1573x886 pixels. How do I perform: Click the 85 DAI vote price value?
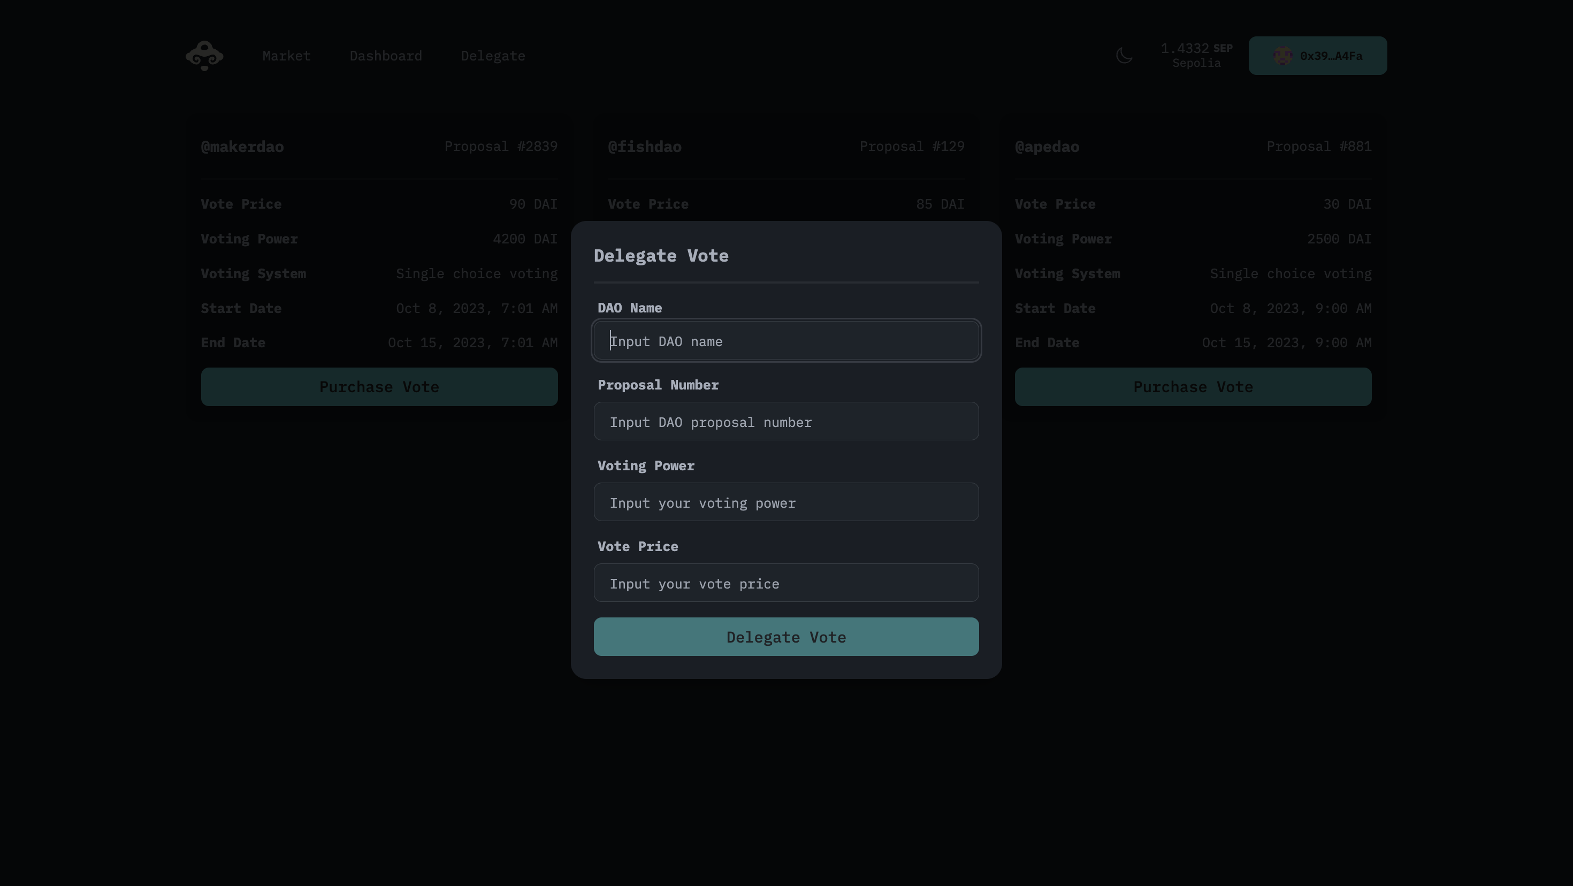click(941, 204)
